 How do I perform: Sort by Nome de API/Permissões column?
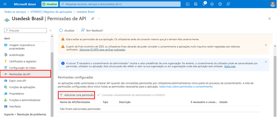[x=75, y=102]
